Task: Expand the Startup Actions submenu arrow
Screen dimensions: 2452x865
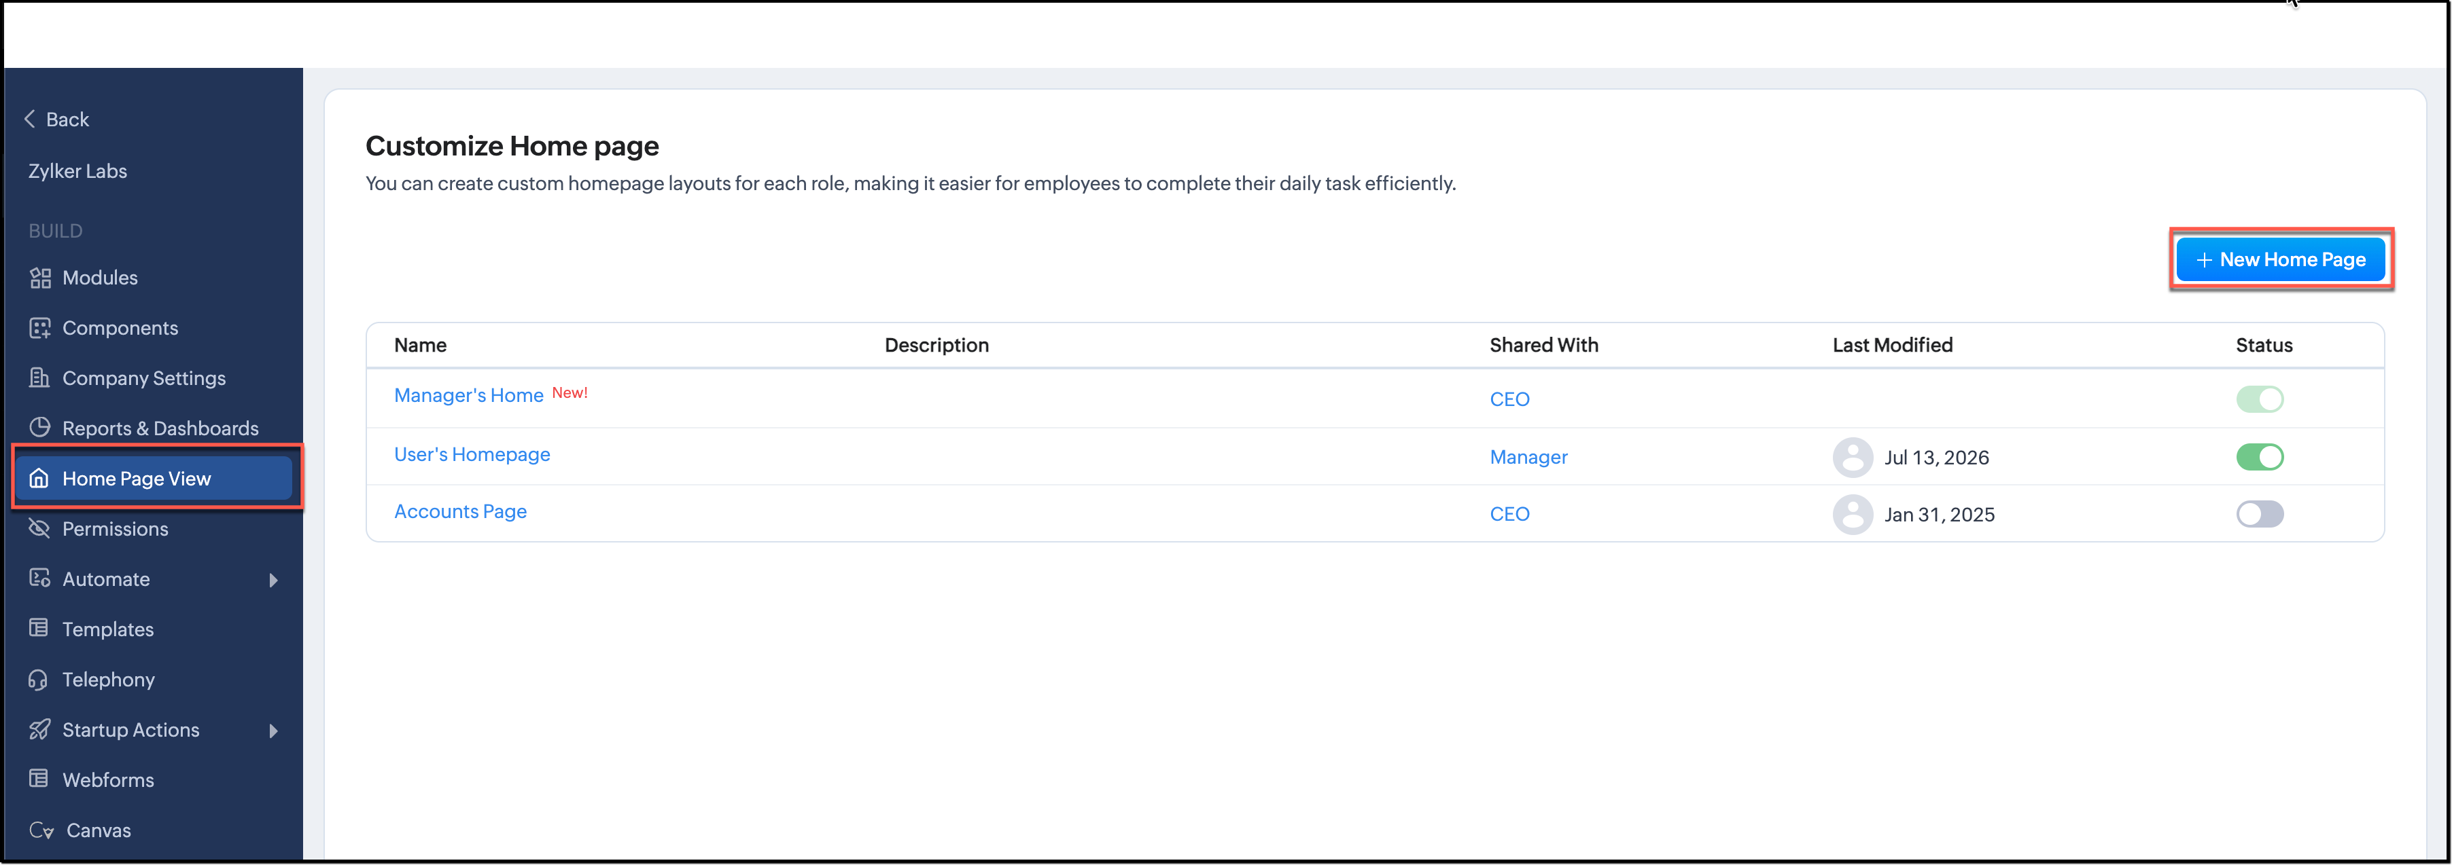Action: (273, 730)
